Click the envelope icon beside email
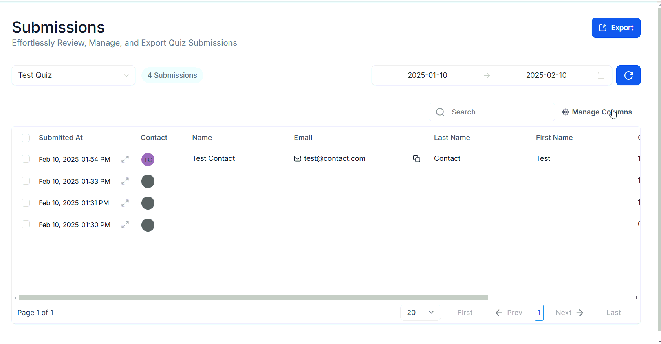Image resolution: width=661 pixels, height=344 pixels. (297, 158)
